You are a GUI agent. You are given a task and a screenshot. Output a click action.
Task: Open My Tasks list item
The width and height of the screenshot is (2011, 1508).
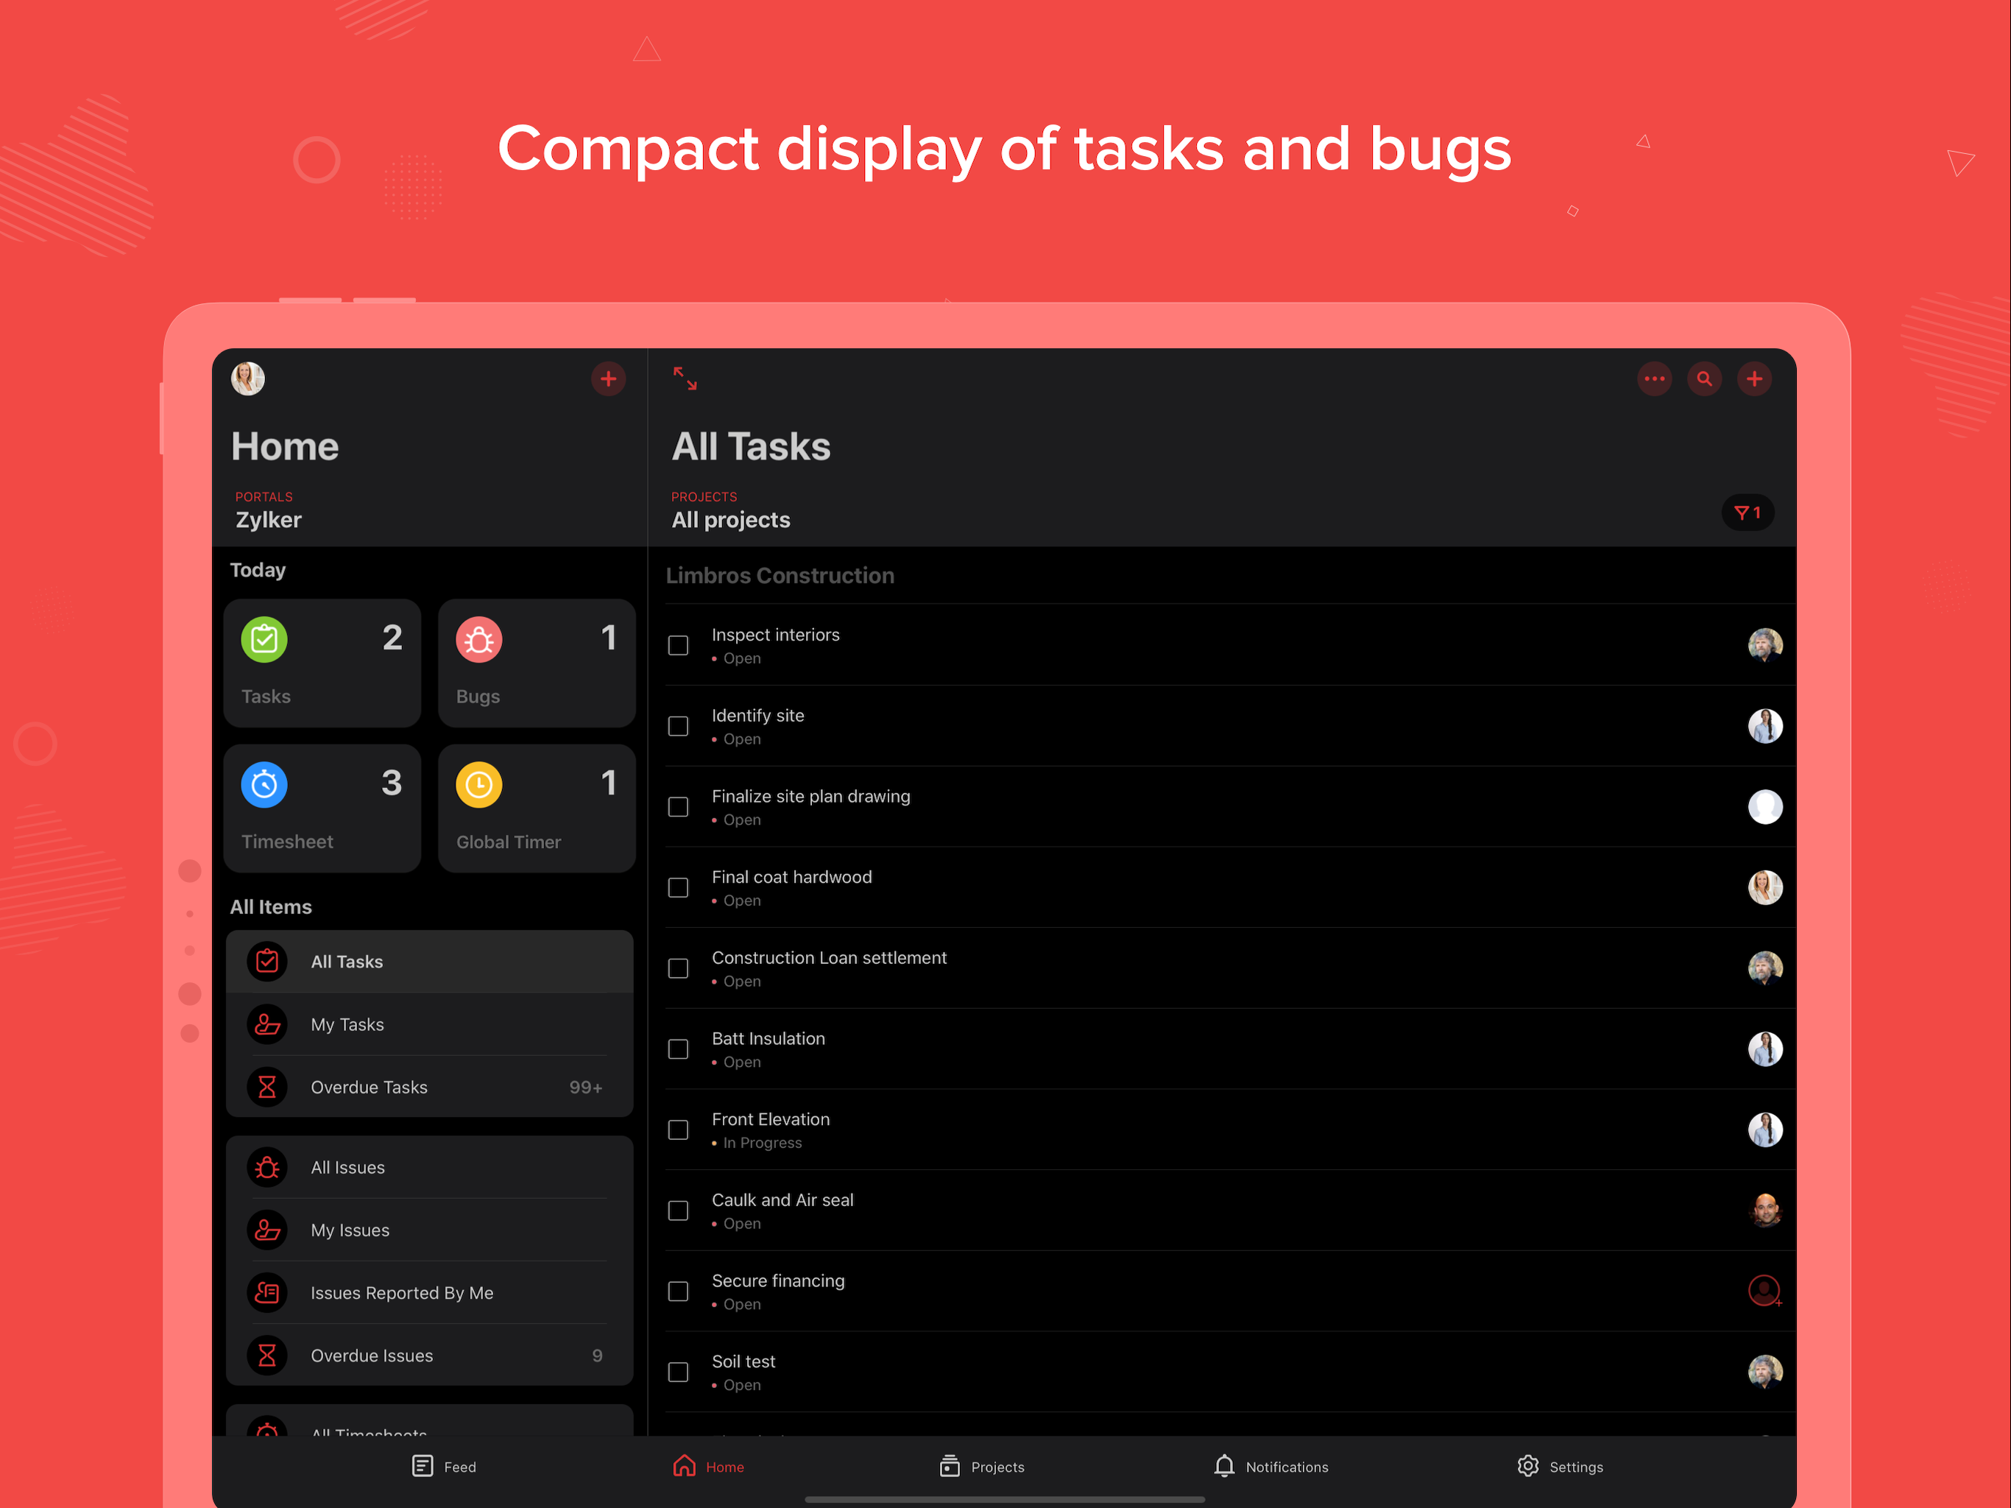[x=429, y=1024]
